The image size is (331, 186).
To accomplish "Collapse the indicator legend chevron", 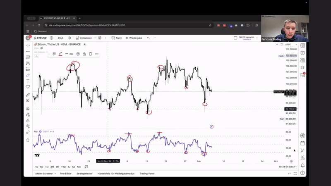I will tap(36, 56).
